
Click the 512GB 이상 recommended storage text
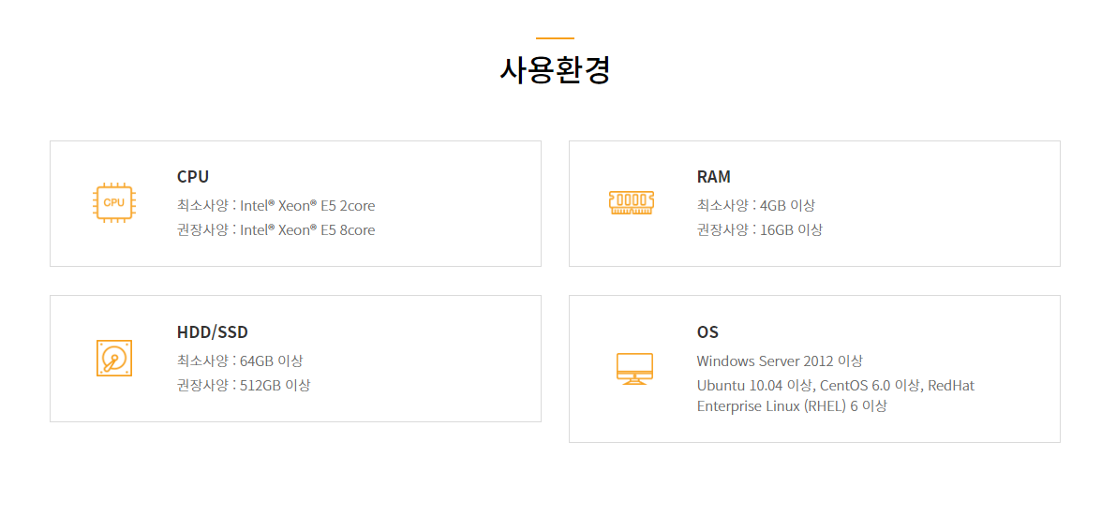tap(275, 385)
